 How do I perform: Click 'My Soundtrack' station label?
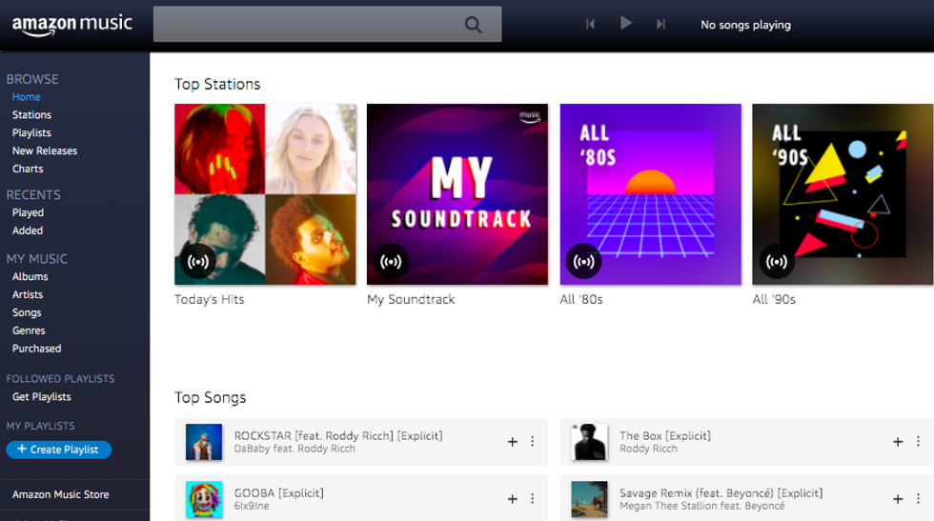click(x=411, y=299)
